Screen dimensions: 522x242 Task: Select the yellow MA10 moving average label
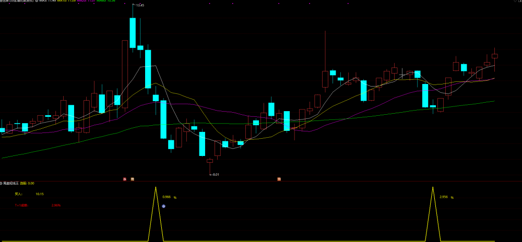pos(67,1)
